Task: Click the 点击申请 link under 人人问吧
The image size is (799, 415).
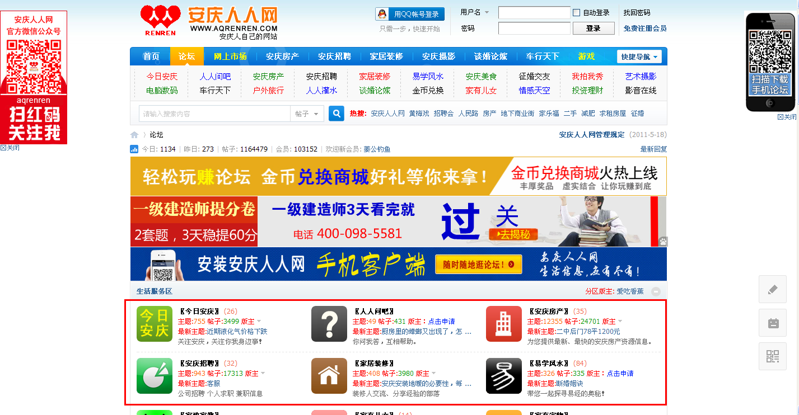Action: point(441,322)
